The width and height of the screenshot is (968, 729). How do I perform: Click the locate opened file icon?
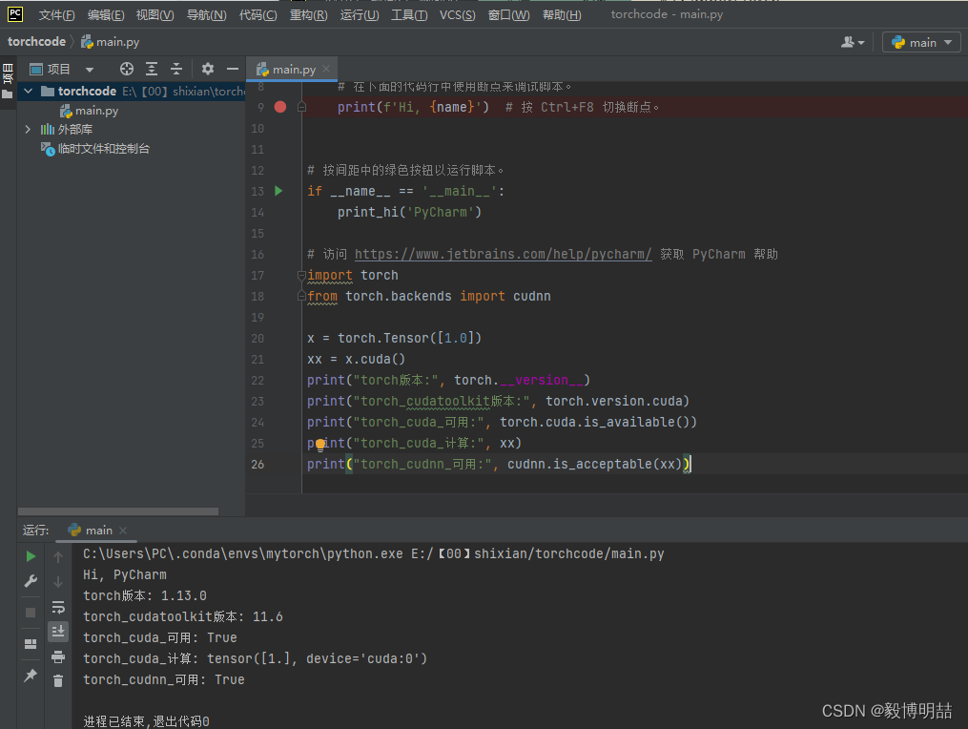coord(127,69)
